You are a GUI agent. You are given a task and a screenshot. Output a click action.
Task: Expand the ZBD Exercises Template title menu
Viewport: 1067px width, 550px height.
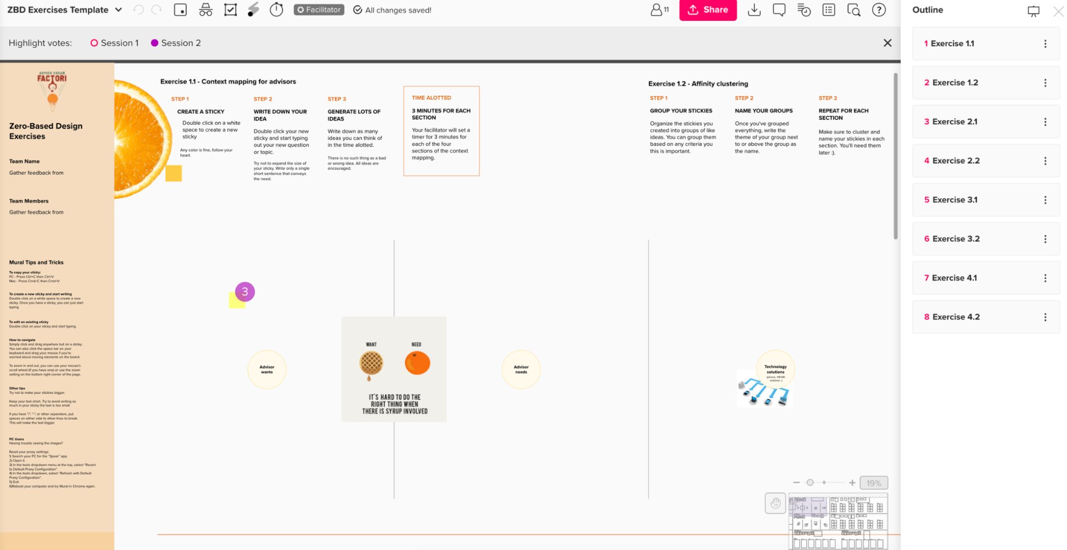tap(118, 10)
